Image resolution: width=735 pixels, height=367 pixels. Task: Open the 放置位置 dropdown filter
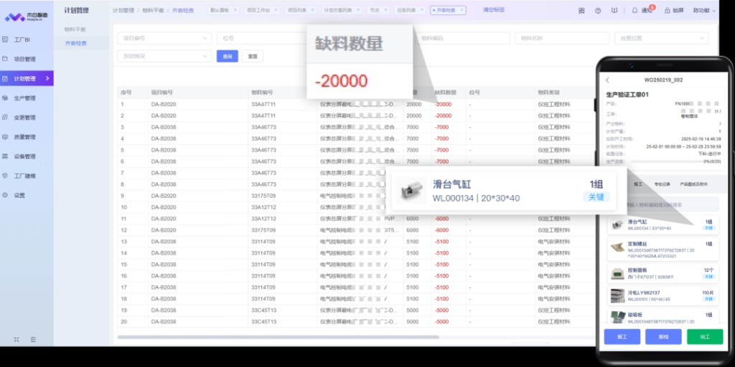pos(661,39)
